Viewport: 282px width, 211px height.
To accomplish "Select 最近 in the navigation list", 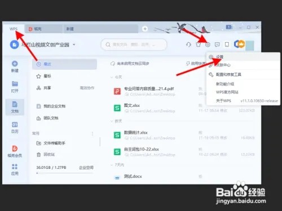I will [64, 64].
